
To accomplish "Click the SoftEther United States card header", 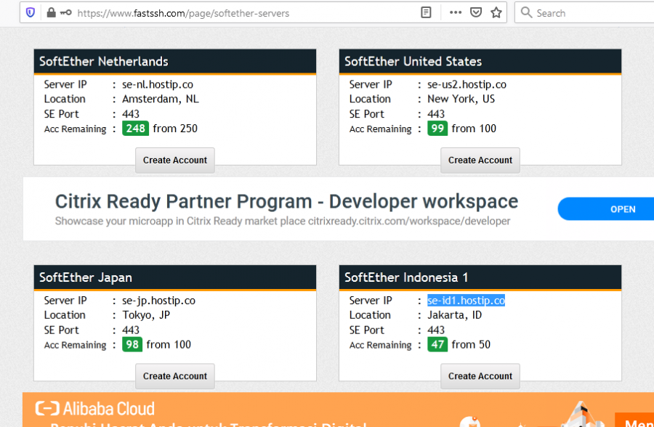I will 480,61.
